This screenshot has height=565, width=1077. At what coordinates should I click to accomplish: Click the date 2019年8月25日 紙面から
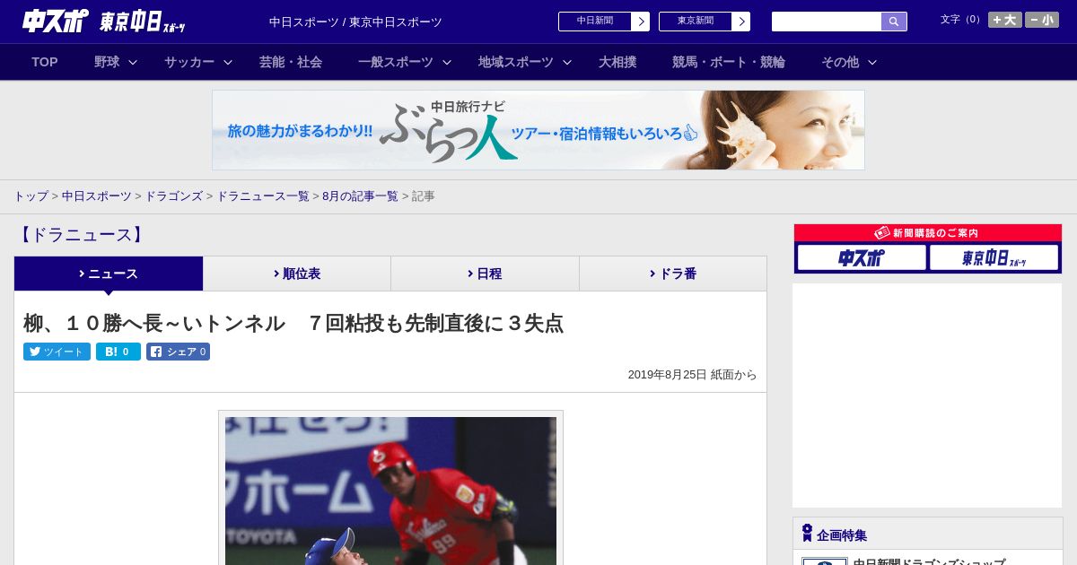[x=692, y=375]
